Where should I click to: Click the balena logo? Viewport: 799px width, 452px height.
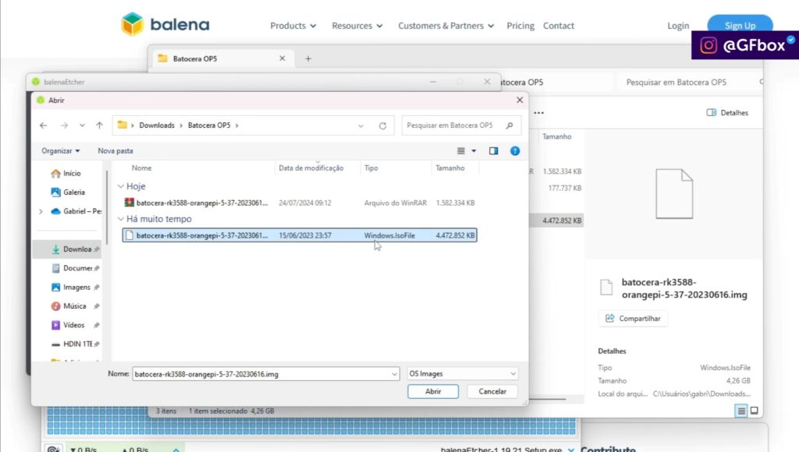165,24
